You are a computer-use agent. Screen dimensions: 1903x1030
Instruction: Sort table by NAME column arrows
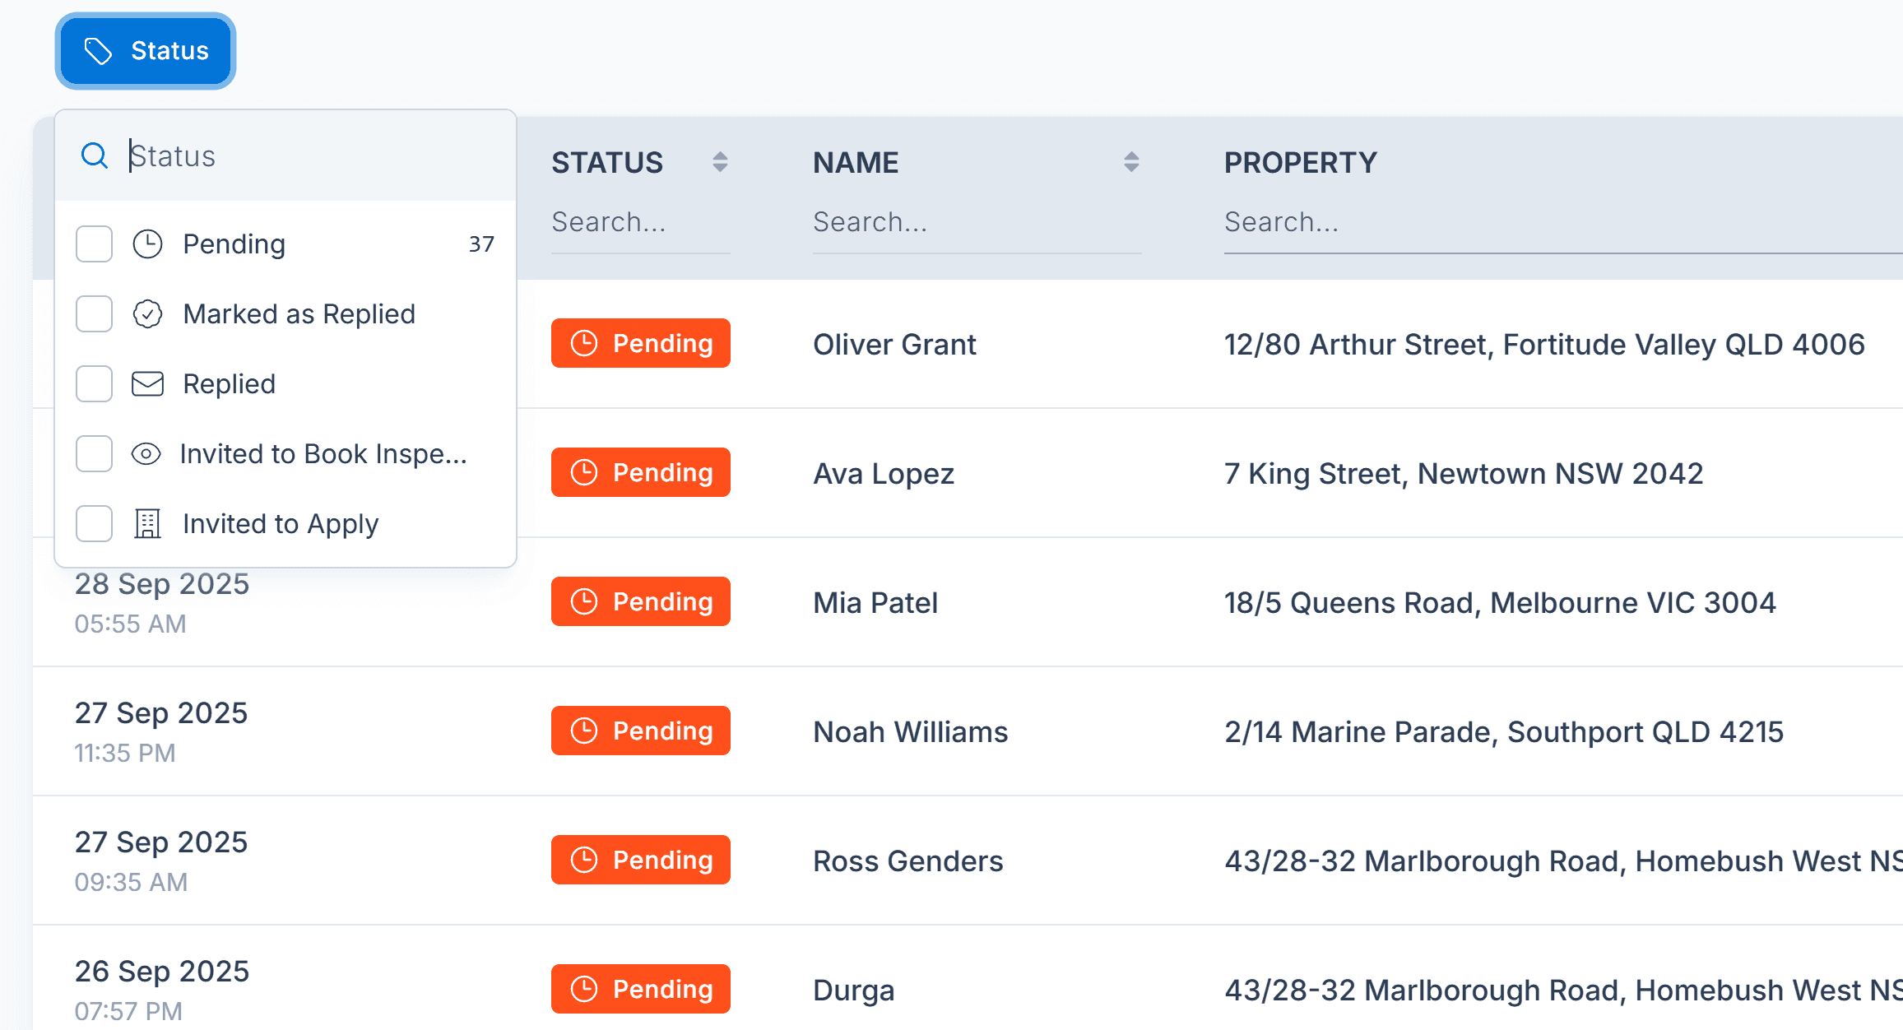(x=1131, y=162)
